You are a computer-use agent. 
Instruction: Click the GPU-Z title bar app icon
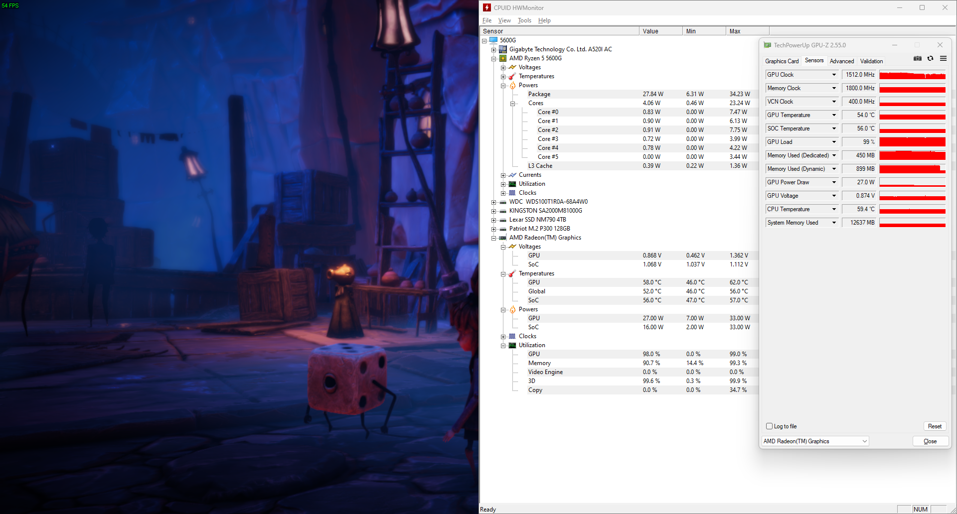[768, 45]
